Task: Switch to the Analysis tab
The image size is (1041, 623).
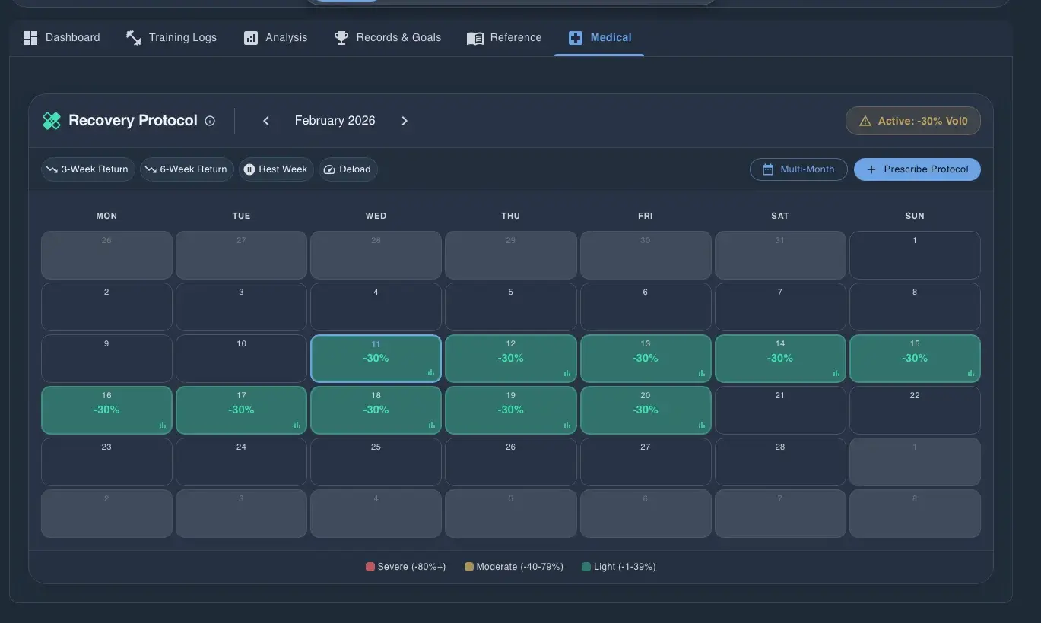Action: click(x=275, y=38)
